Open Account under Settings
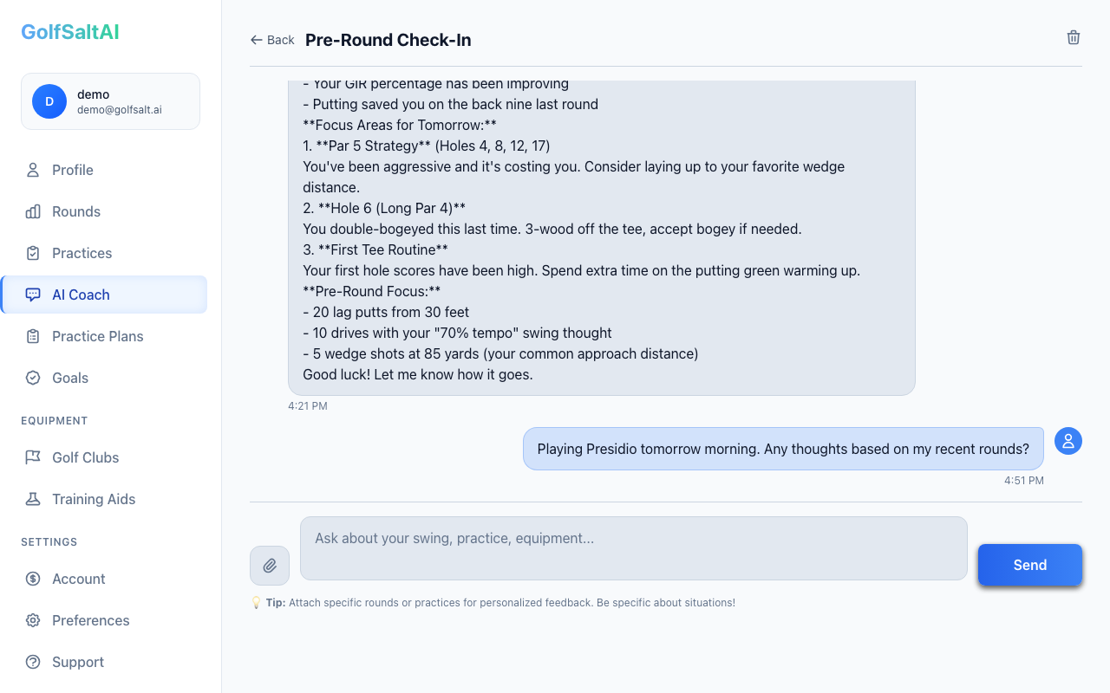The height and width of the screenshot is (693, 1110). pyautogui.click(x=78, y=579)
